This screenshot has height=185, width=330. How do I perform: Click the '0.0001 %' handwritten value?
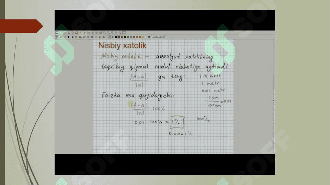point(181,134)
